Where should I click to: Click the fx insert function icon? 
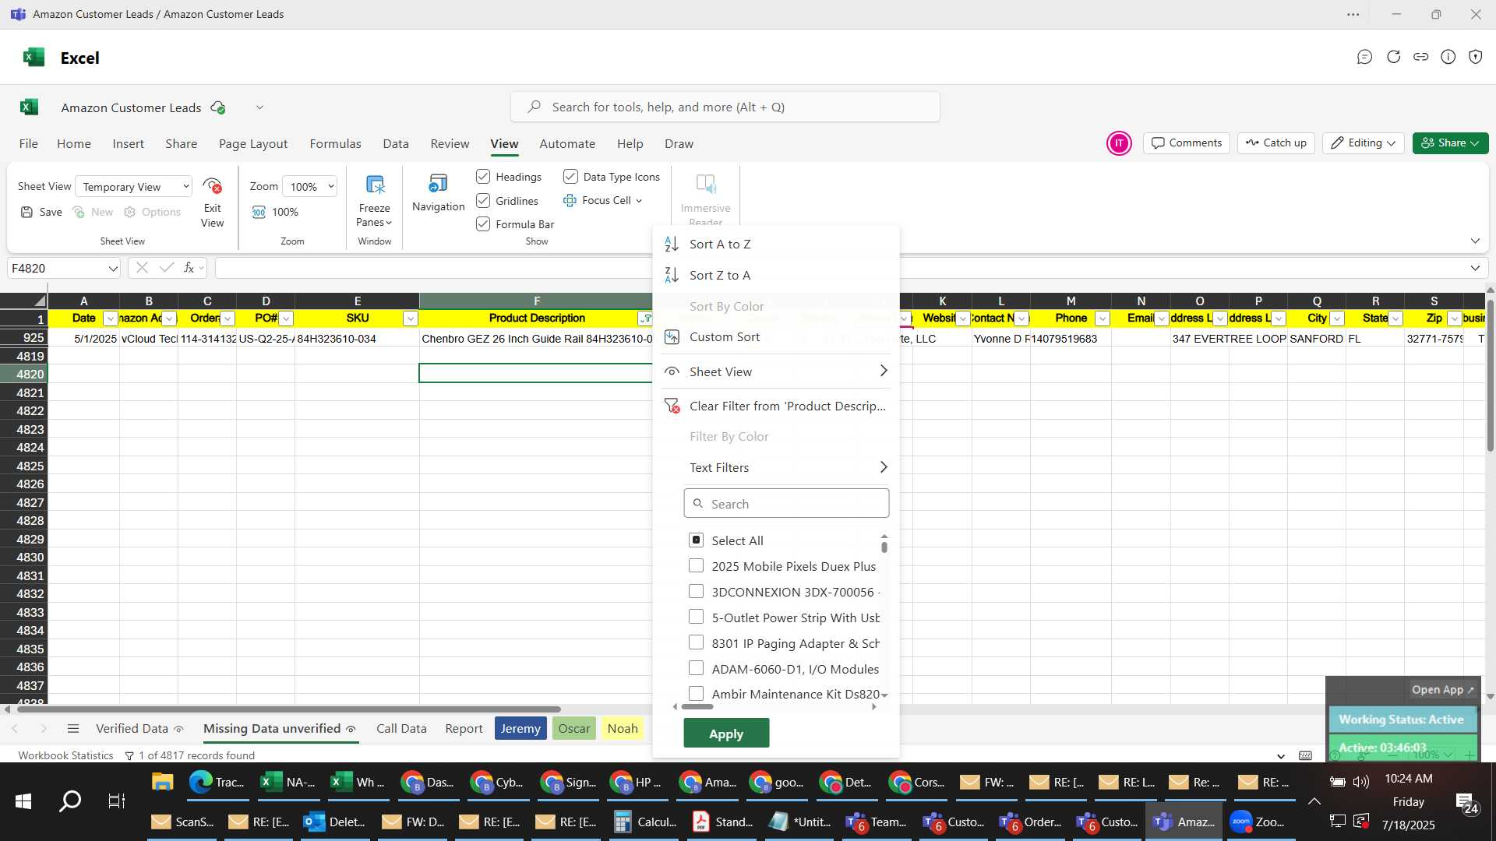189,268
